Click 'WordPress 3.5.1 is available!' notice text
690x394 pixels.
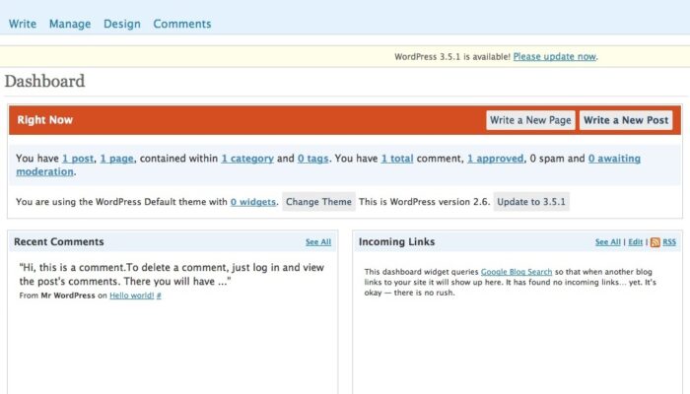click(452, 57)
